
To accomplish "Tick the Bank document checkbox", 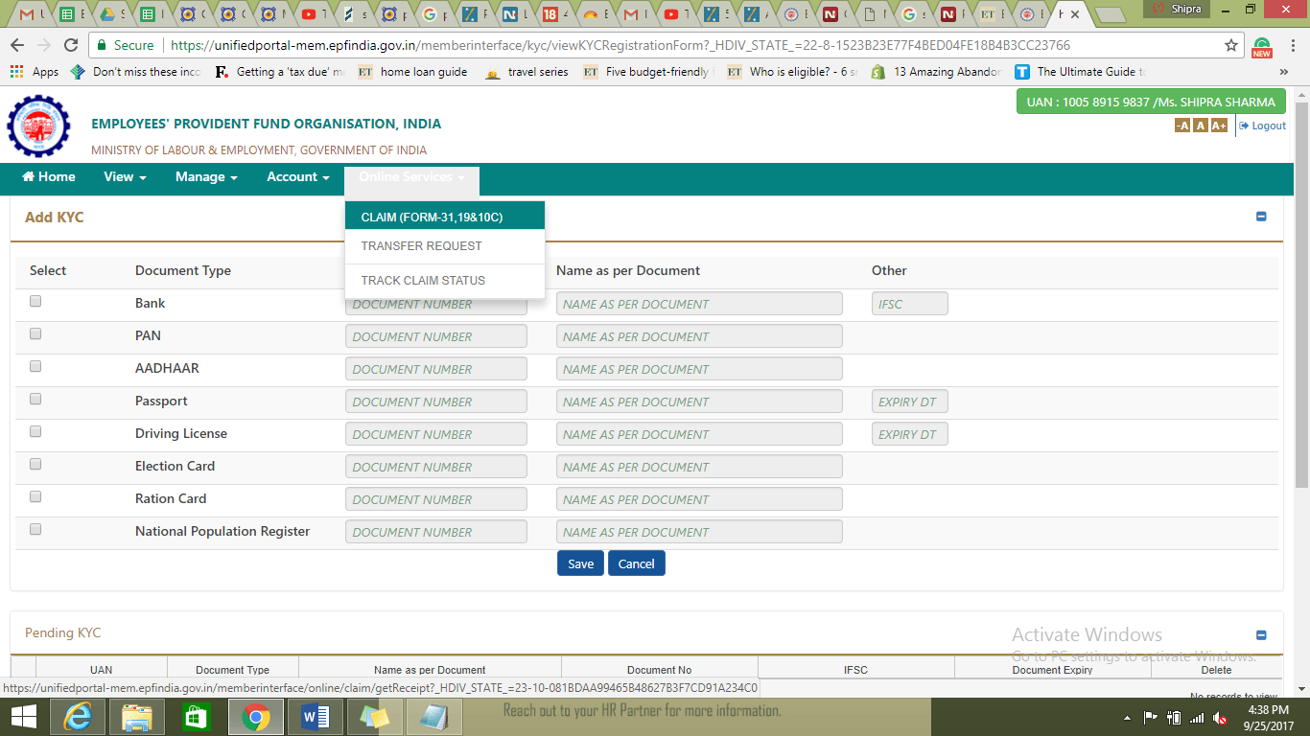I will coord(35,301).
